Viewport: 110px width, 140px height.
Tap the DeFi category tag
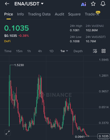pos(7,41)
